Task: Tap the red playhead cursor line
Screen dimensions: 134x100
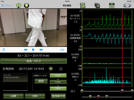Action: click(x=122, y=48)
